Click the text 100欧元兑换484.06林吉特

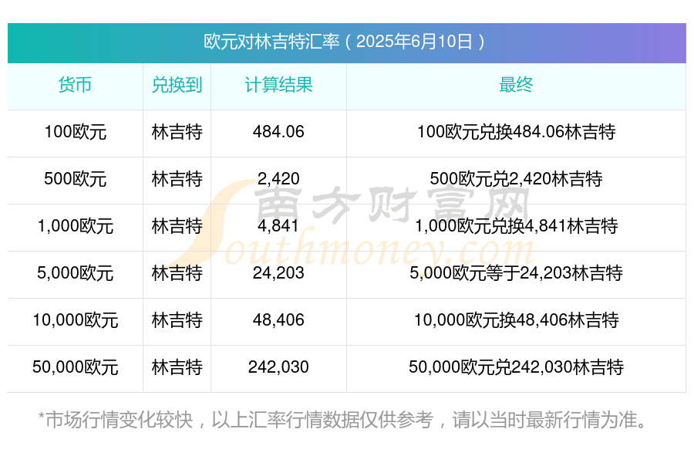click(x=516, y=132)
